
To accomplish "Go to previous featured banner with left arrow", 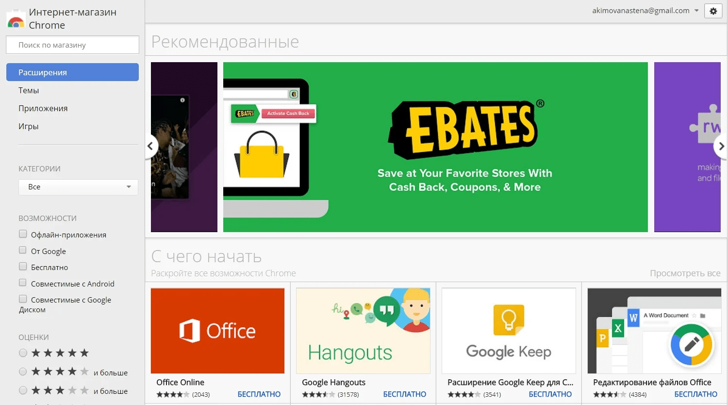I will (151, 146).
